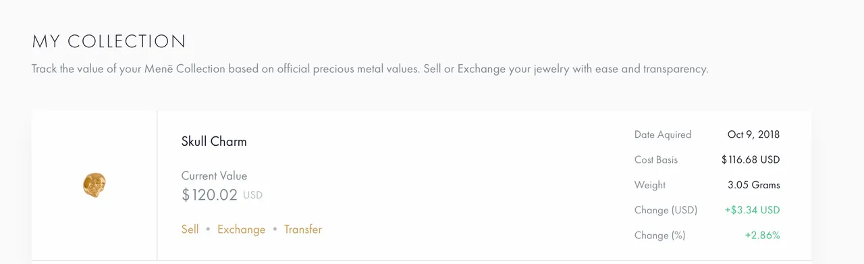
Task: Click the Exchange link
Action: 242,230
